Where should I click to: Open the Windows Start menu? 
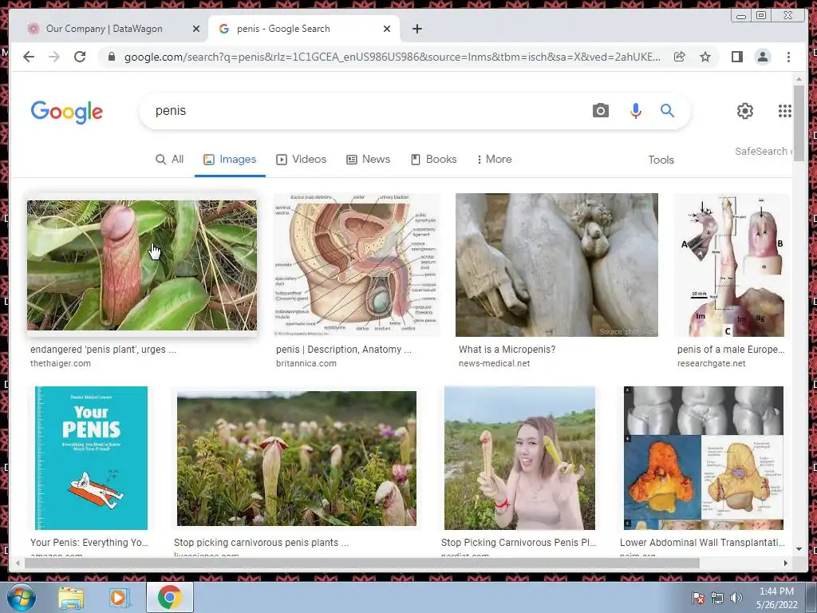20,597
